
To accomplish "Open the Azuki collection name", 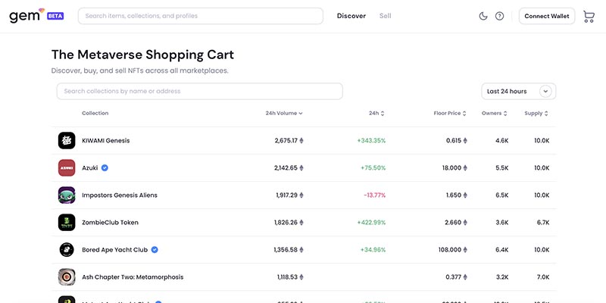I will [x=89, y=167].
